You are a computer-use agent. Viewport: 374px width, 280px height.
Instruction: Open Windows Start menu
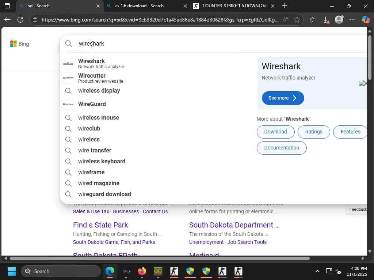[12, 271]
